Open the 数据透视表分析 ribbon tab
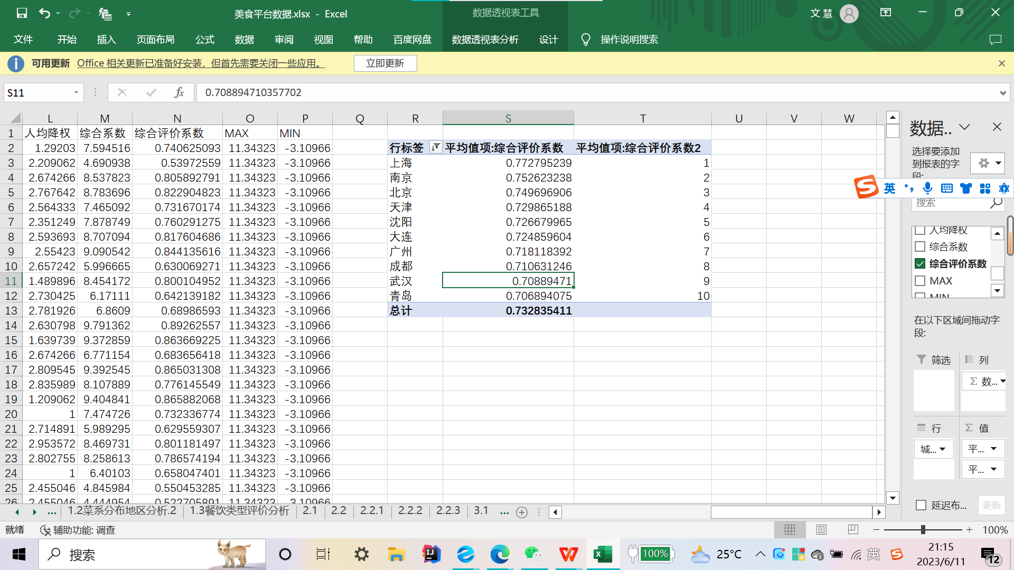The image size is (1014, 570). click(x=485, y=40)
